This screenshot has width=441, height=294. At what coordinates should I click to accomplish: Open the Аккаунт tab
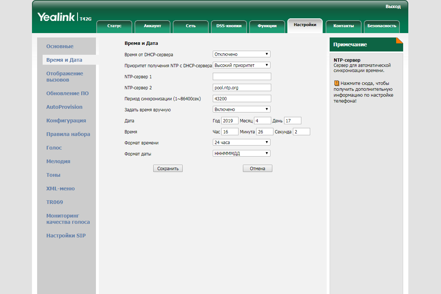(x=153, y=26)
